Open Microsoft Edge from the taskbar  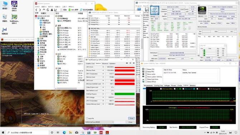[x=64, y=132]
